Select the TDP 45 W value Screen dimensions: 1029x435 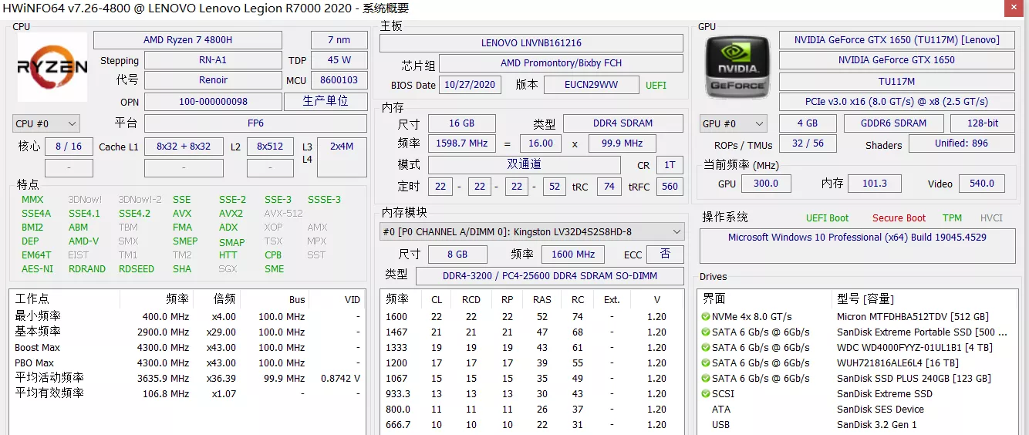pos(339,60)
